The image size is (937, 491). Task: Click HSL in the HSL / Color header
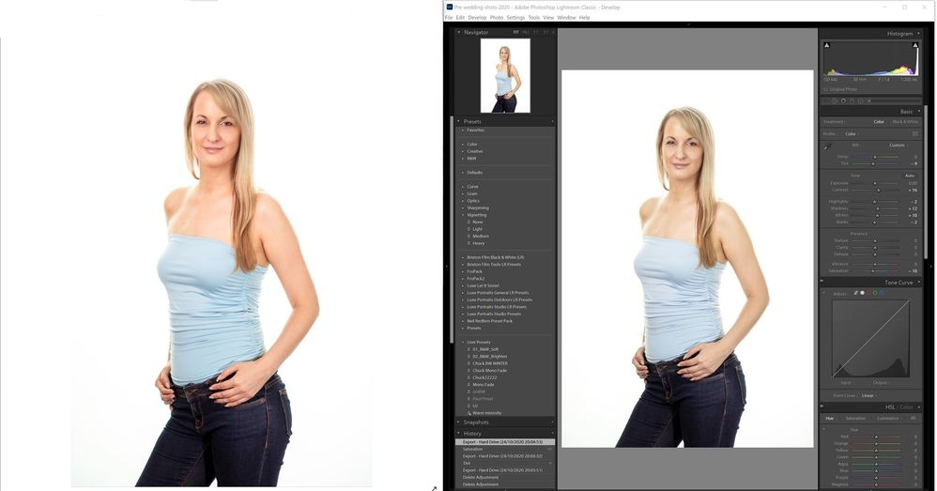tap(890, 407)
